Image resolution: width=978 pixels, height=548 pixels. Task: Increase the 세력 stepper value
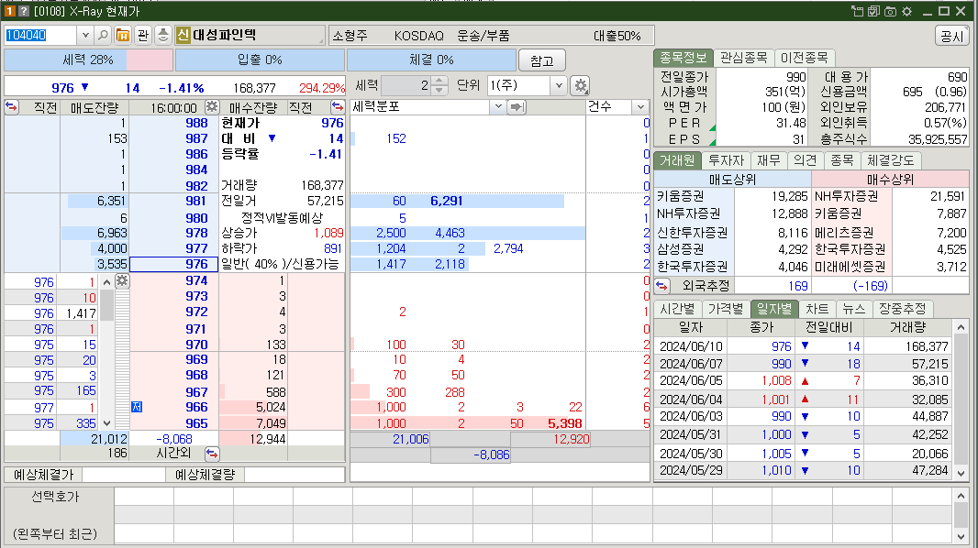[439, 81]
